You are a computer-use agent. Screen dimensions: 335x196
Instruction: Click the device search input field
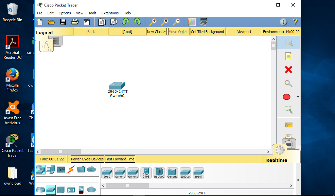[x=67, y=180]
